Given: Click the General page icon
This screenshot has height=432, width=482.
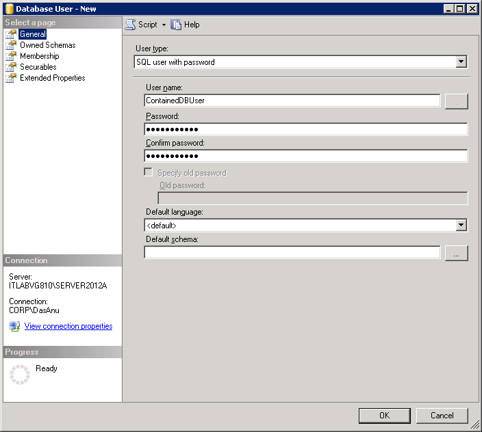Looking at the screenshot, I should 11,34.
